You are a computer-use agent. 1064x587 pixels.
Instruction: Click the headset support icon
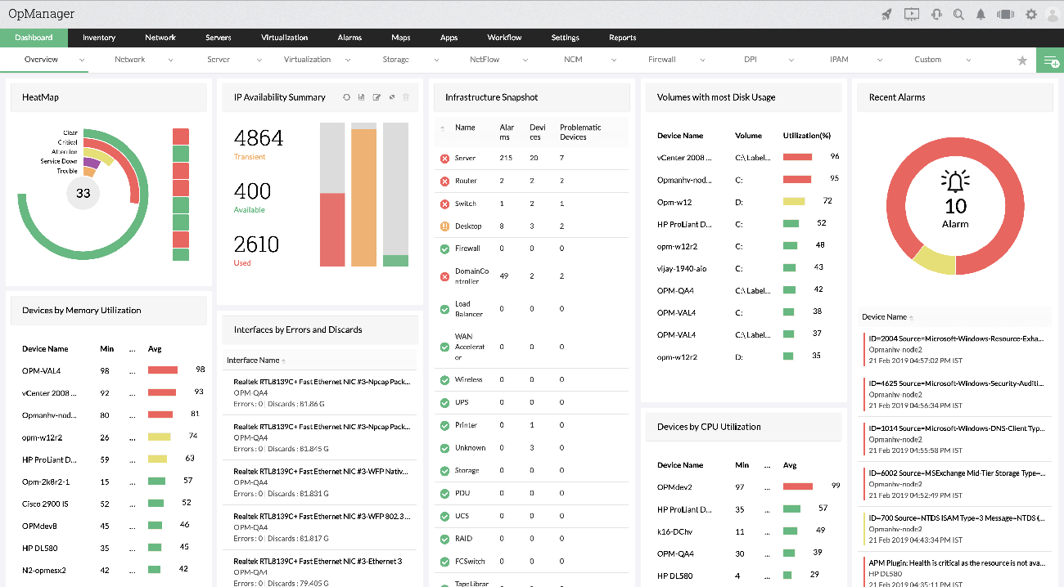click(x=936, y=14)
